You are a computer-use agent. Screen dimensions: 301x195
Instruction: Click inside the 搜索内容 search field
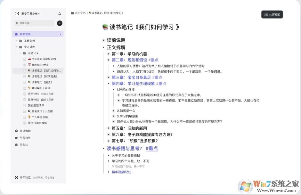[x=35, y=23]
